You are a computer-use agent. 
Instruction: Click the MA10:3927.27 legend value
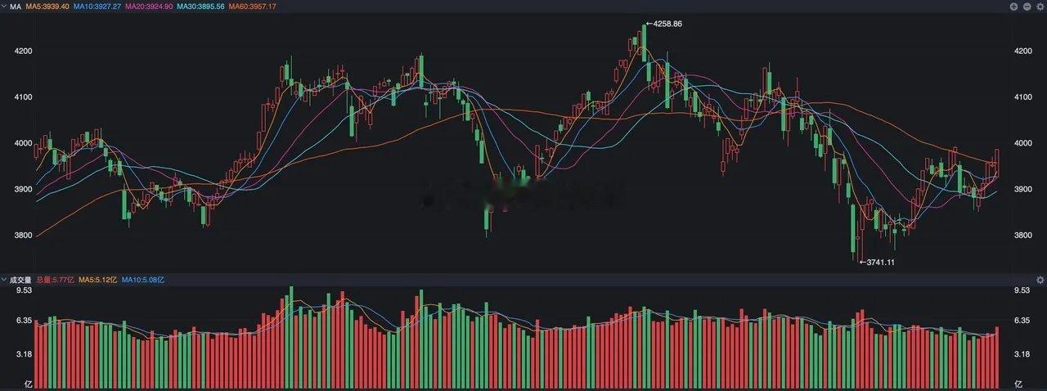click(97, 7)
